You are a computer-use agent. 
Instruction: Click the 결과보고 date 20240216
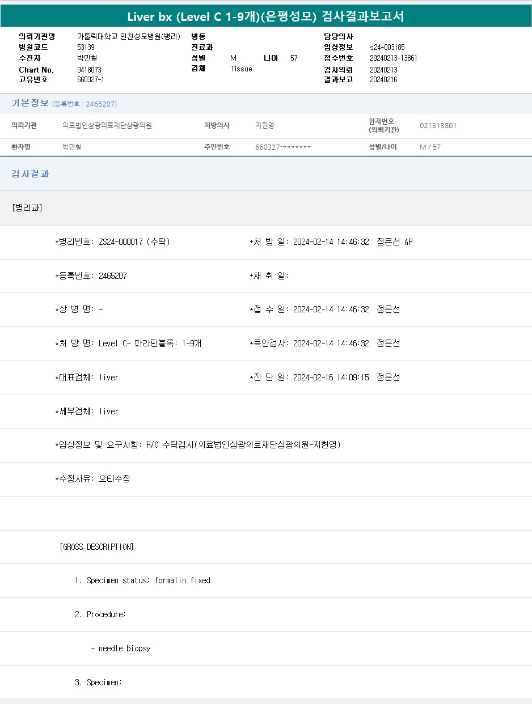383,80
